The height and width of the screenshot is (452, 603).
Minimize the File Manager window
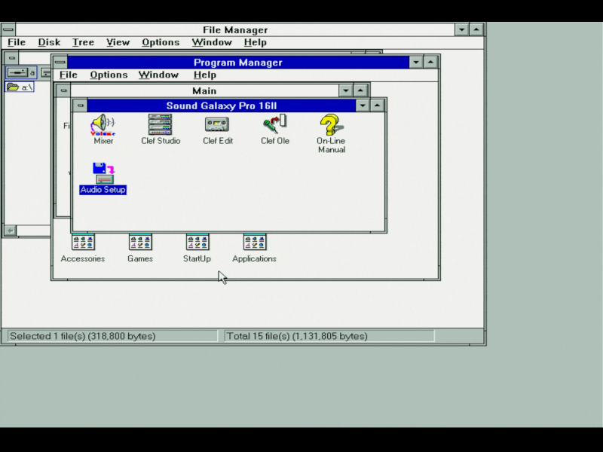pyautogui.click(x=461, y=29)
